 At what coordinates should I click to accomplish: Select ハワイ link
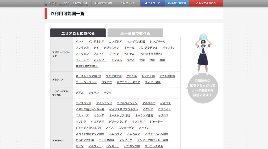tap(108, 93)
